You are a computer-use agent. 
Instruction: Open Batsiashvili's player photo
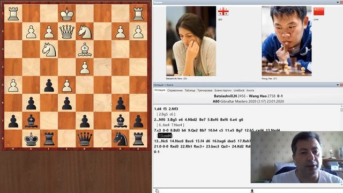click(191, 41)
